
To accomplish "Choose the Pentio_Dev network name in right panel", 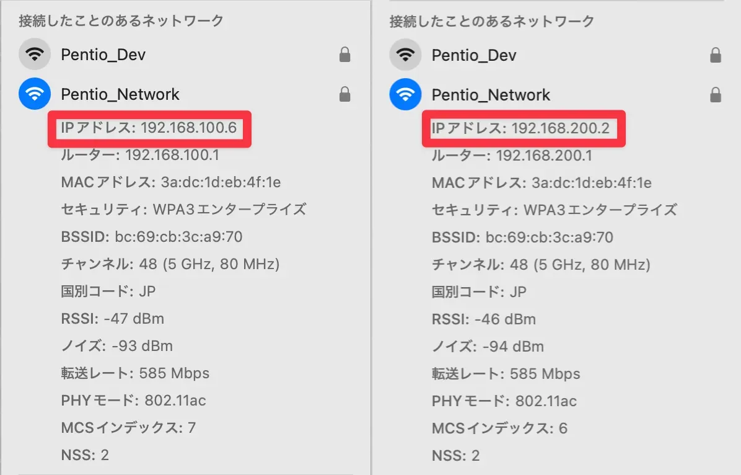I will pos(473,55).
